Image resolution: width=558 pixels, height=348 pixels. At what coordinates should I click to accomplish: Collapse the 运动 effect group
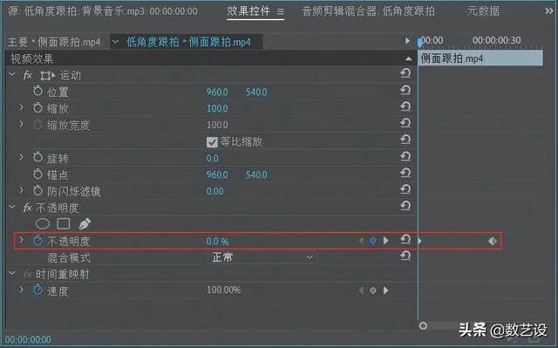point(12,74)
